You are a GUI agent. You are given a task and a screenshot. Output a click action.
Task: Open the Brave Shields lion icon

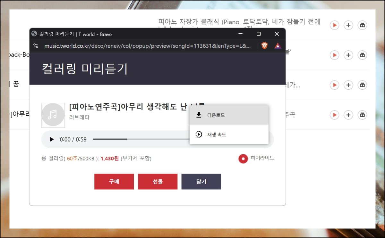264,46
